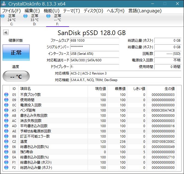Select the C: drive status indicator

click(2, 16)
